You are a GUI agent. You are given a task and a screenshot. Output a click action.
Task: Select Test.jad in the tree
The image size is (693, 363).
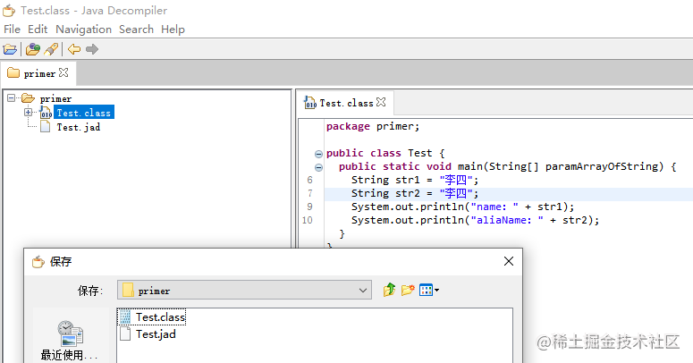(x=78, y=127)
